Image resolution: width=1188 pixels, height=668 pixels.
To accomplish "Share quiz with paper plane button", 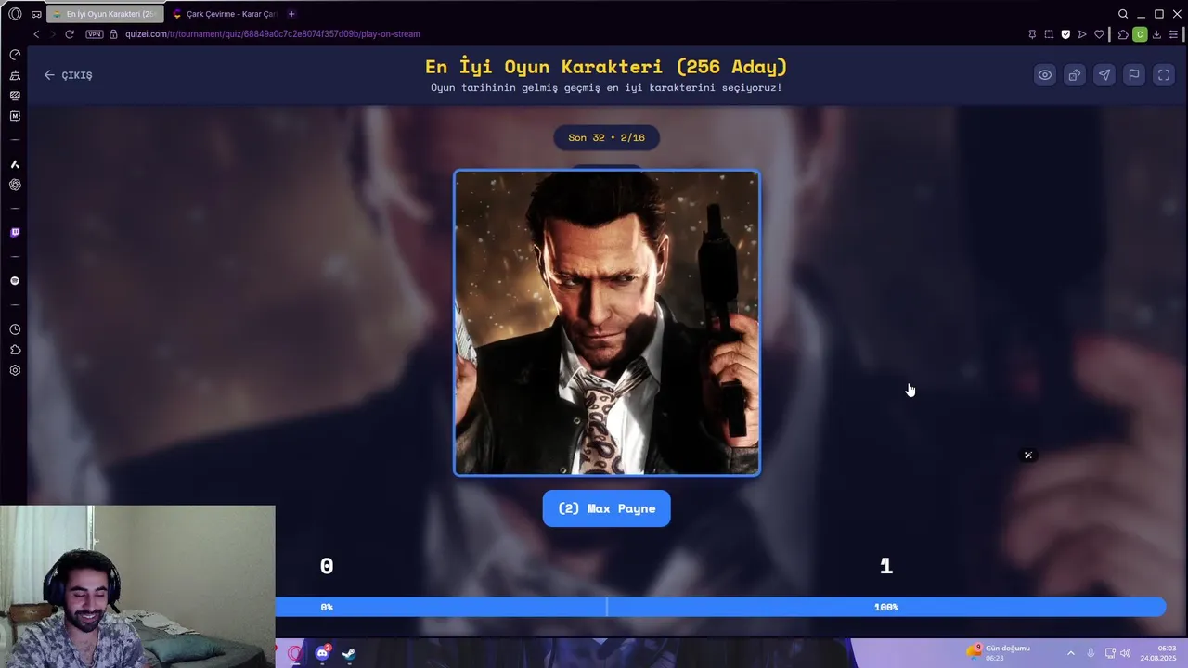I will tap(1104, 75).
